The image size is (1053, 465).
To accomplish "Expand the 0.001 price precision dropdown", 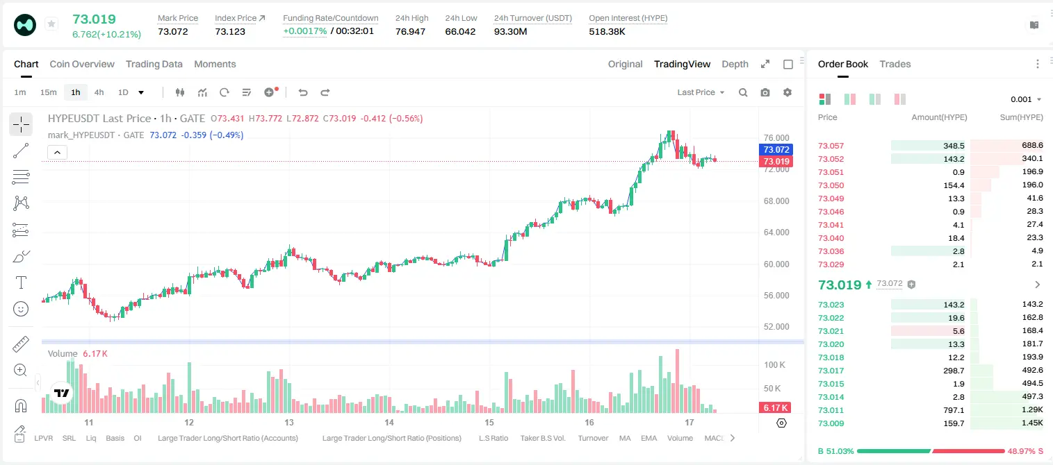I will pyautogui.click(x=1026, y=99).
